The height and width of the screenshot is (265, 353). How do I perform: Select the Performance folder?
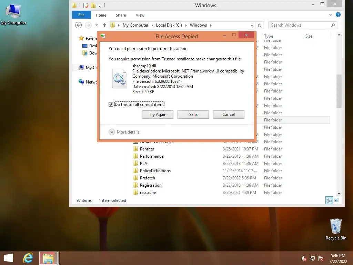click(152, 156)
